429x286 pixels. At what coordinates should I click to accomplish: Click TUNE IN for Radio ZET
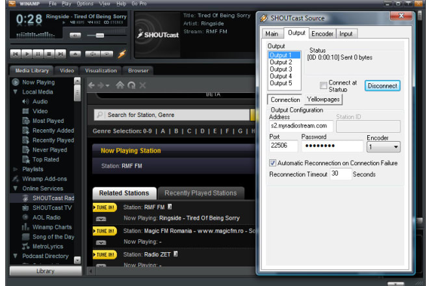pyautogui.click(x=105, y=255)
